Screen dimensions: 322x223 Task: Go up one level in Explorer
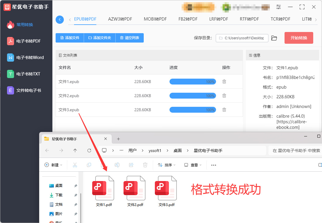tap(75, 151)
